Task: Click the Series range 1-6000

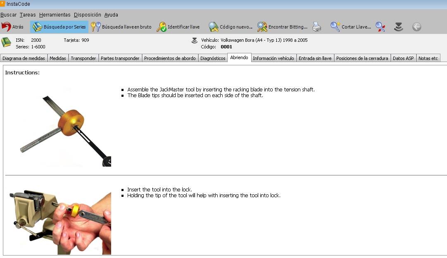Action: (38, 47)
